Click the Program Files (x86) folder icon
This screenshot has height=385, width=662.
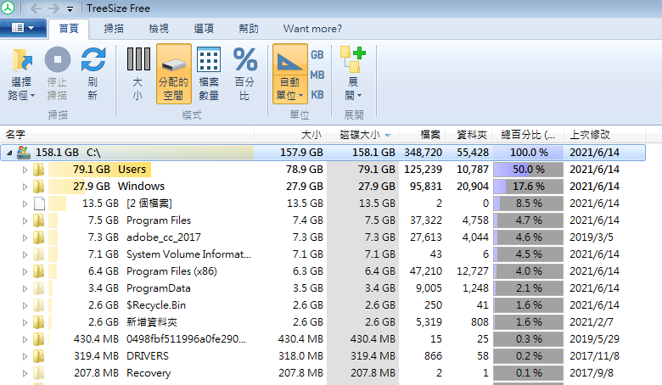coord(39,271)
